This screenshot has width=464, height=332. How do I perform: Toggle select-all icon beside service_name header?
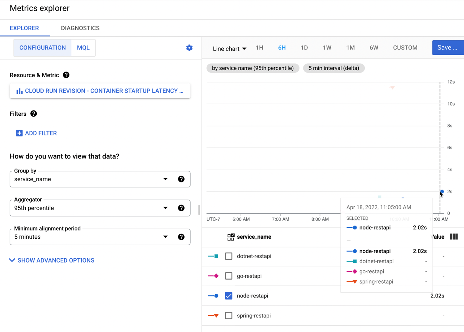tap(231, 237)
